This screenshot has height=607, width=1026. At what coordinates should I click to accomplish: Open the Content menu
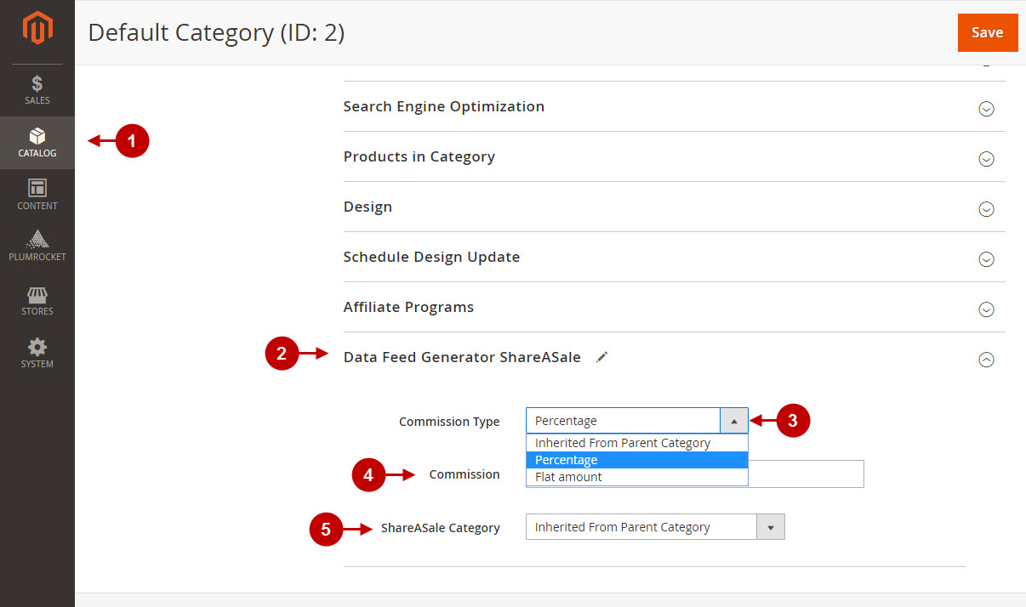pyautogui.click(x=37, y=195)
